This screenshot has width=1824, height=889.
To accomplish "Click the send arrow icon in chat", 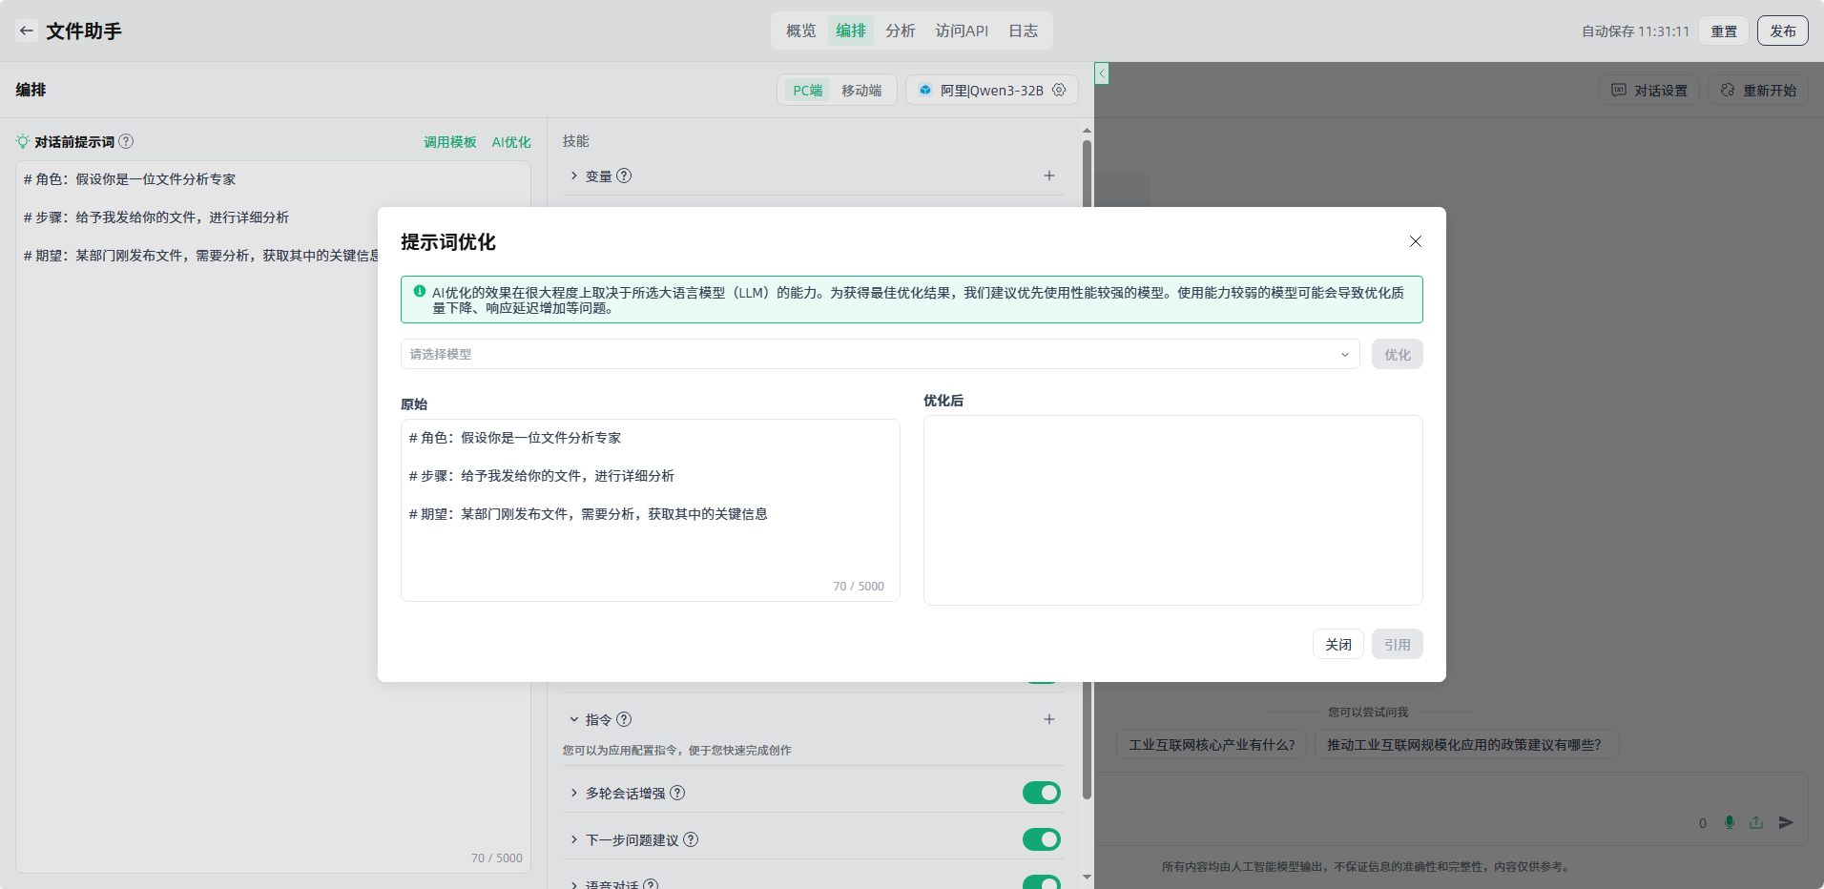I will click(1786, 822).
